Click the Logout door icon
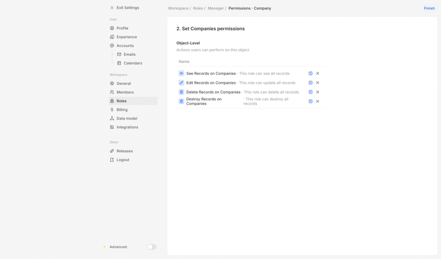The width and height of the screenshot is (441, 259). (112, 160)
